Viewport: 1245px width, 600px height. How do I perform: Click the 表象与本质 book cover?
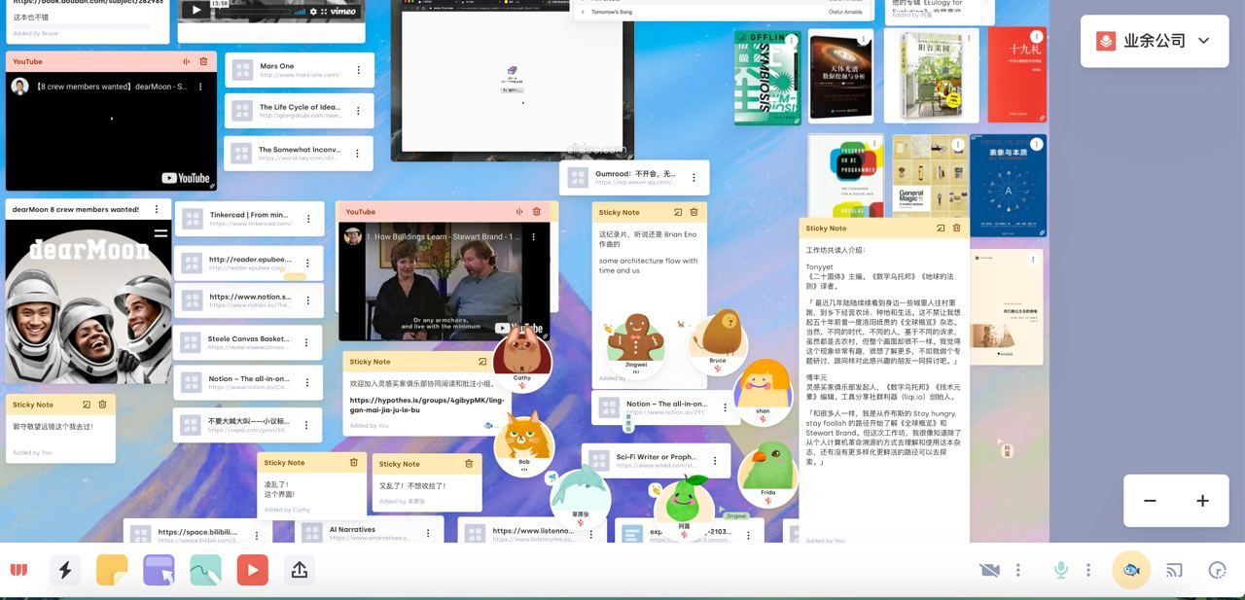coord(1008,185)
